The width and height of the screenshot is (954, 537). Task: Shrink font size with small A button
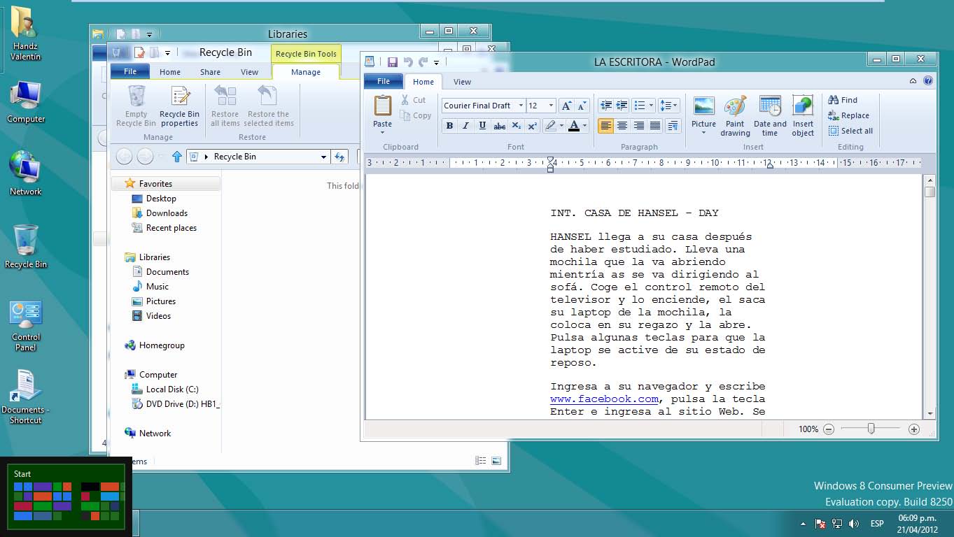pos(582,106)
